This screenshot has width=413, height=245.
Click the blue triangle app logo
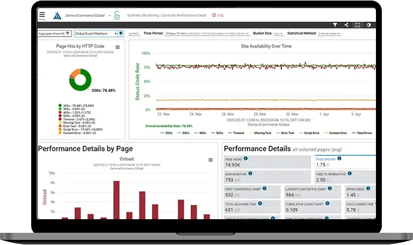57,16
